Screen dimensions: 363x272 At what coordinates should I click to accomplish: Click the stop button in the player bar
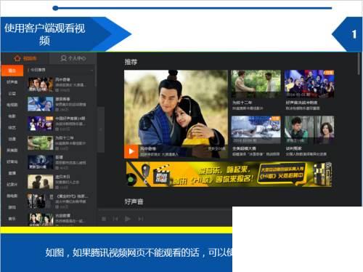[104, 219]
